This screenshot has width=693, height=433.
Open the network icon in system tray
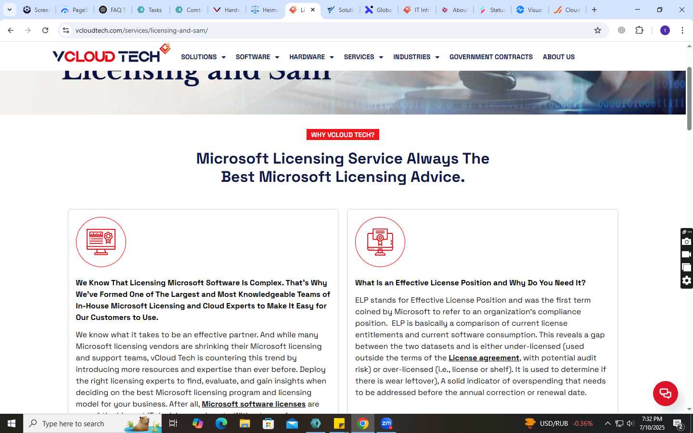(x=619, y=423)
